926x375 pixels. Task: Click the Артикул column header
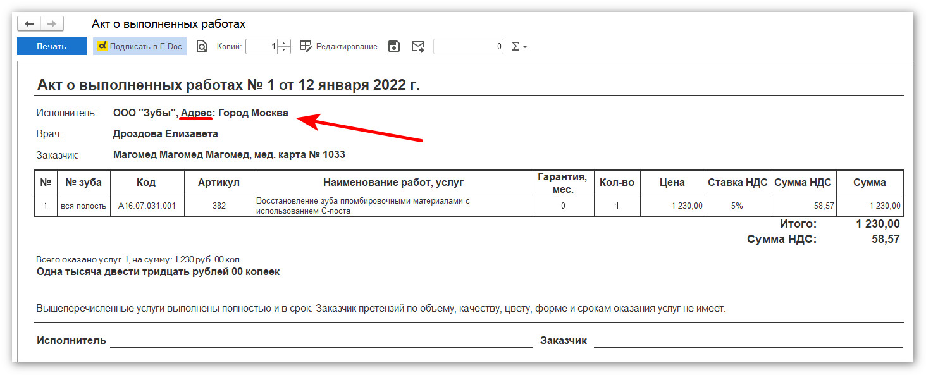(x=219, y=182)
